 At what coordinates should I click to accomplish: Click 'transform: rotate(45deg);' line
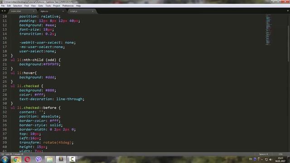pyautogui.click(x=46, y=143)
